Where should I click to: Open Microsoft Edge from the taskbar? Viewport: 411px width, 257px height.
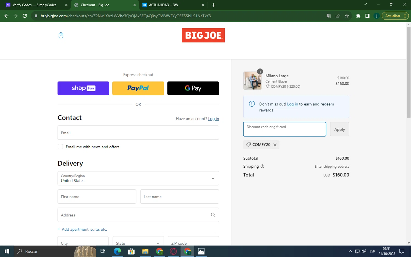(x=117, y=251)
